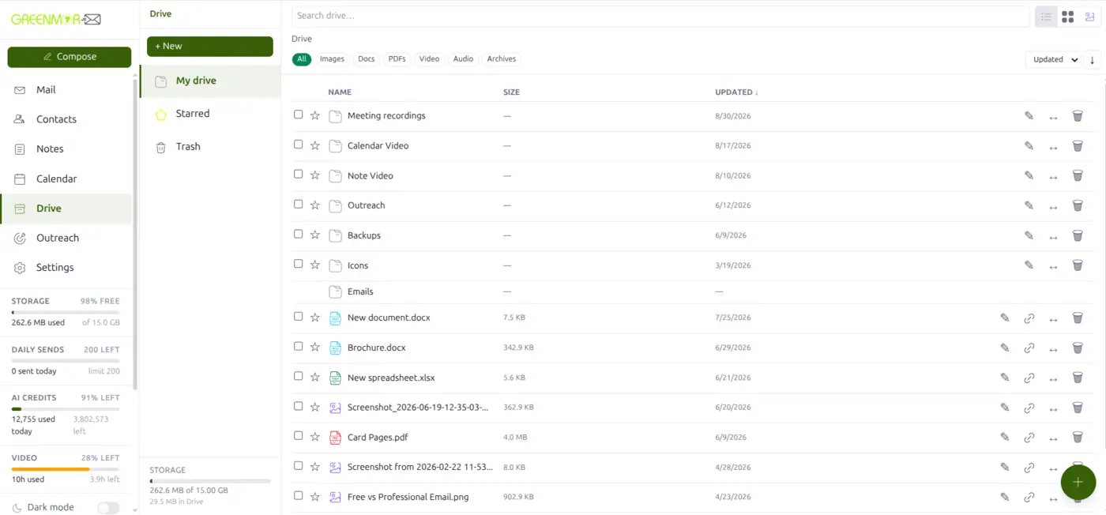Rename Brochure.docx with the pencil icon
1106x515 pixels.
click(x=1004, y=348)
